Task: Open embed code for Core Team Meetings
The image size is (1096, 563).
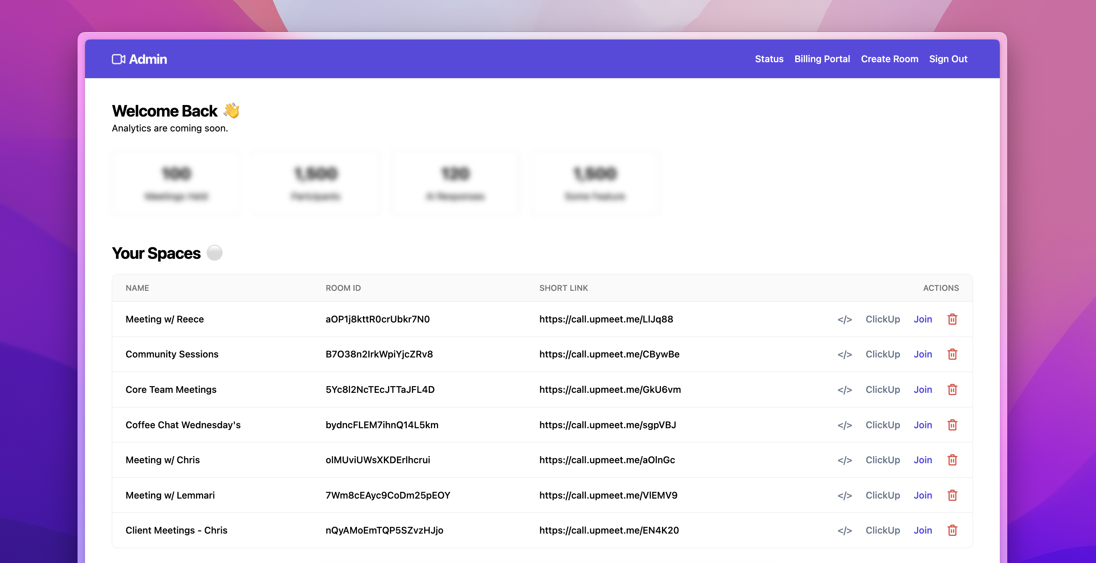Action: click(x=844, y=389)
